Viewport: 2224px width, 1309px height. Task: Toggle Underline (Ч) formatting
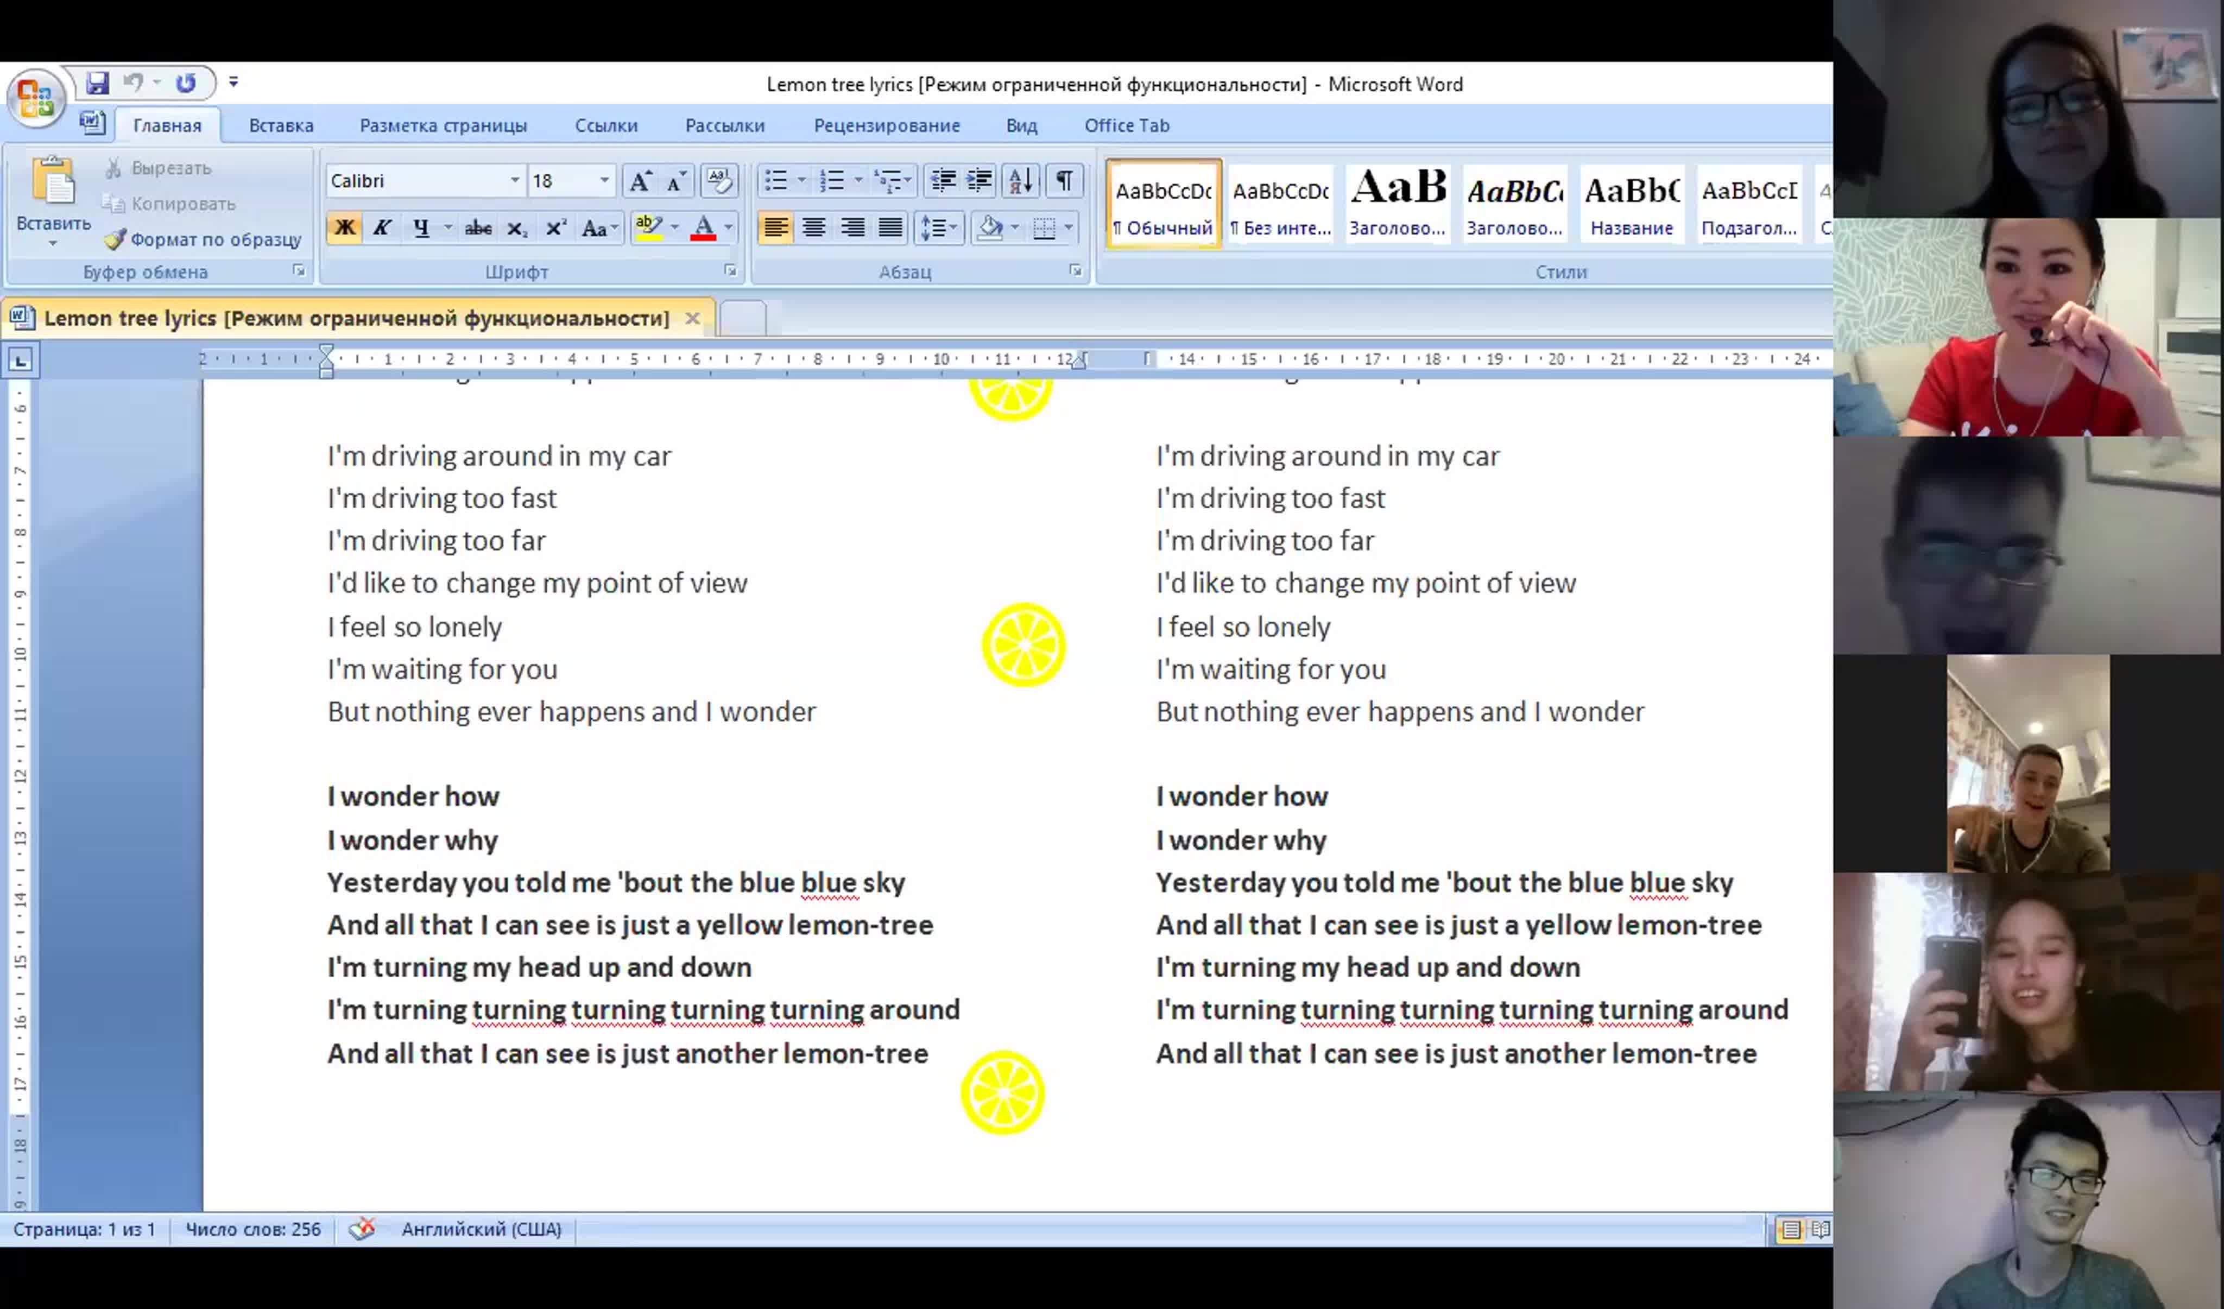click(421, 227)
